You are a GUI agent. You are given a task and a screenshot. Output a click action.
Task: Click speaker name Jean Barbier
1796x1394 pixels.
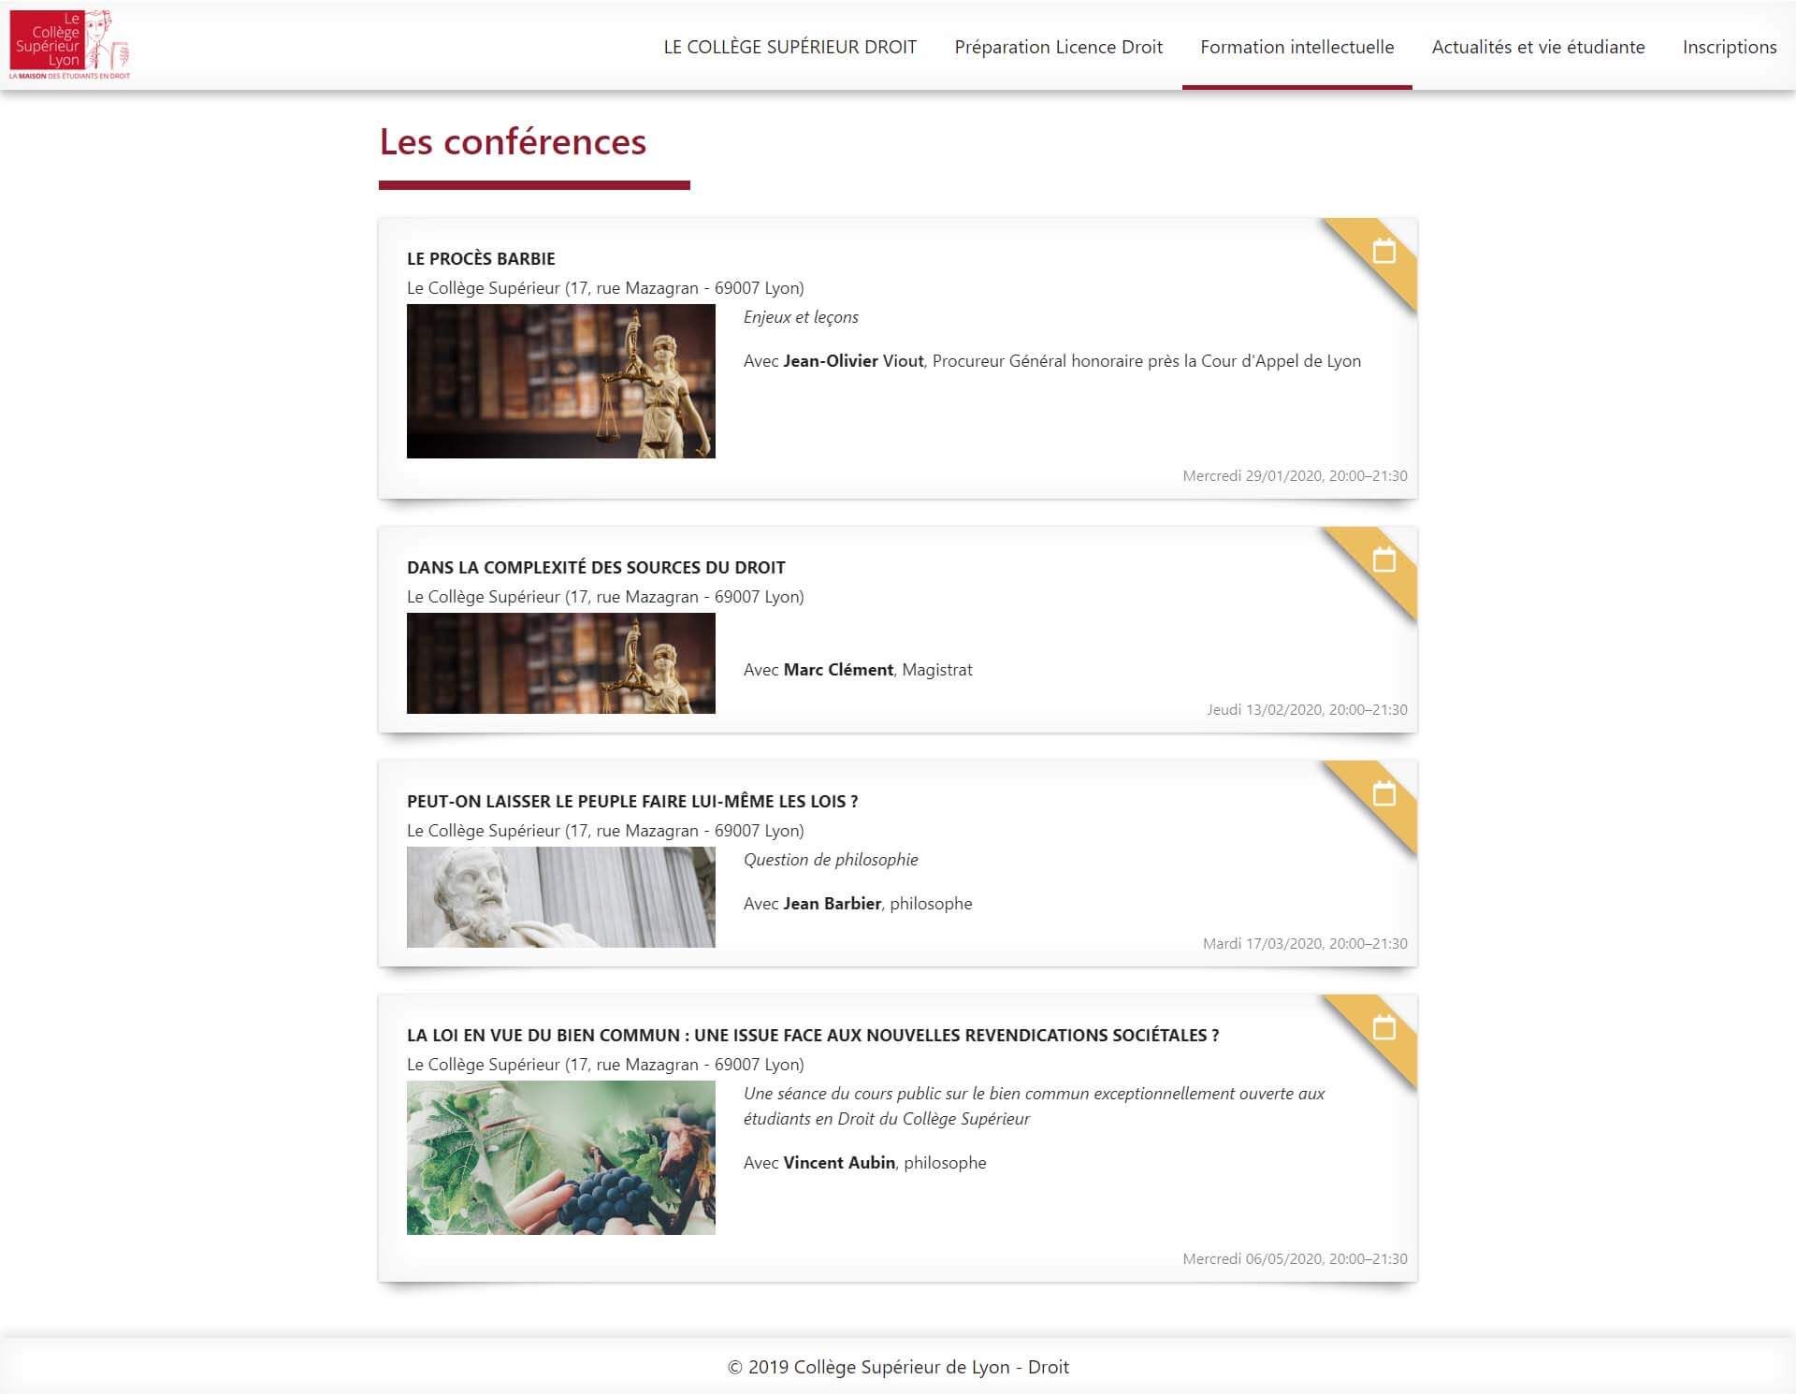833,904
